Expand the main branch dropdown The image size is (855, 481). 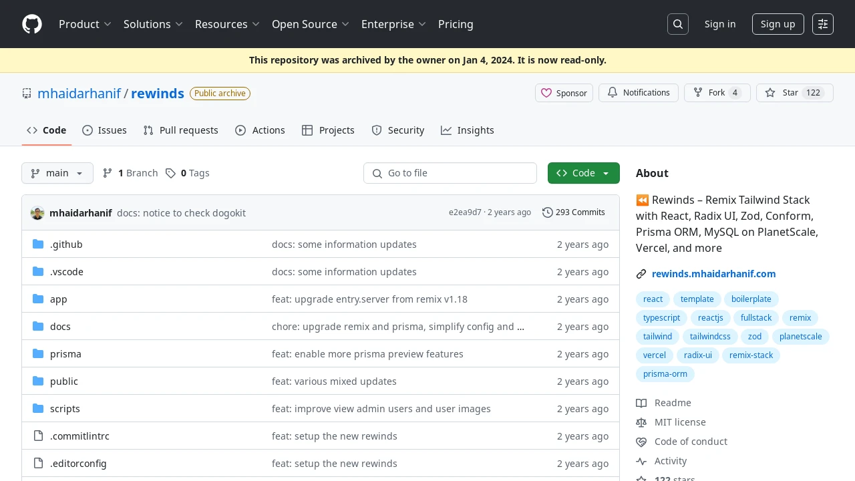pos(57,173)
